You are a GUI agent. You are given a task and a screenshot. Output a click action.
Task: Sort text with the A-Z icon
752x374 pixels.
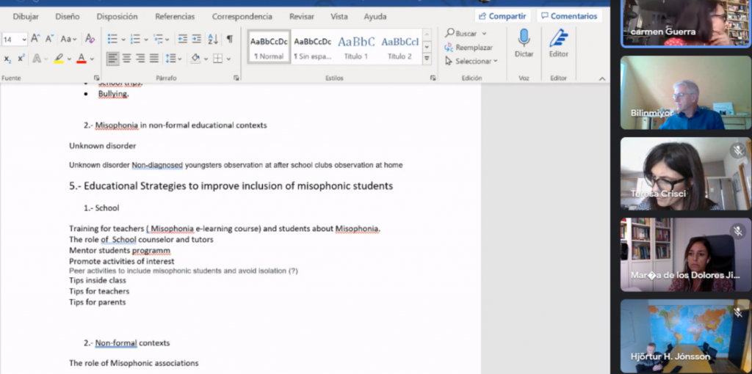(213, 39)
